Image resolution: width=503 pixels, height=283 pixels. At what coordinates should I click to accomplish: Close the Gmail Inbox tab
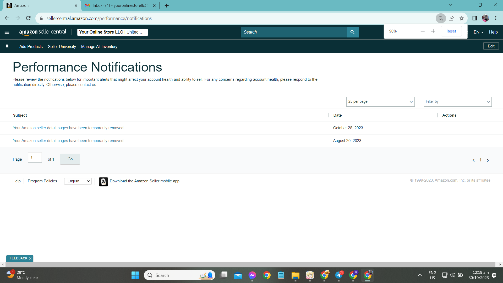pyautogui.click(x=154, y=6)
